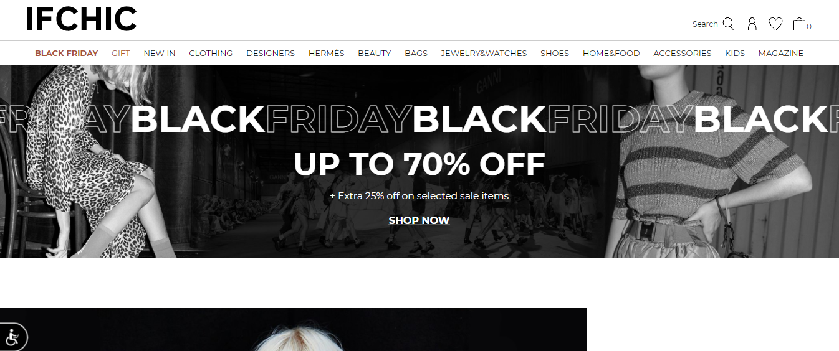Expand the DESIGNERS category menu
This screenshot has height=351, width=839.
pos(271,54)
